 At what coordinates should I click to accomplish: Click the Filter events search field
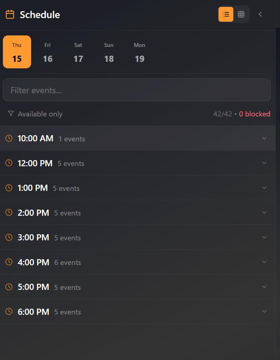click(137, 90)
